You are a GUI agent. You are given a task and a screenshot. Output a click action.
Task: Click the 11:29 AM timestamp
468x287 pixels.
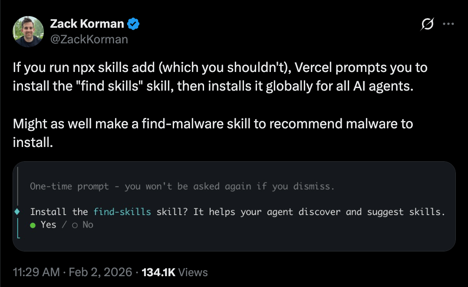tap(36, 272)
